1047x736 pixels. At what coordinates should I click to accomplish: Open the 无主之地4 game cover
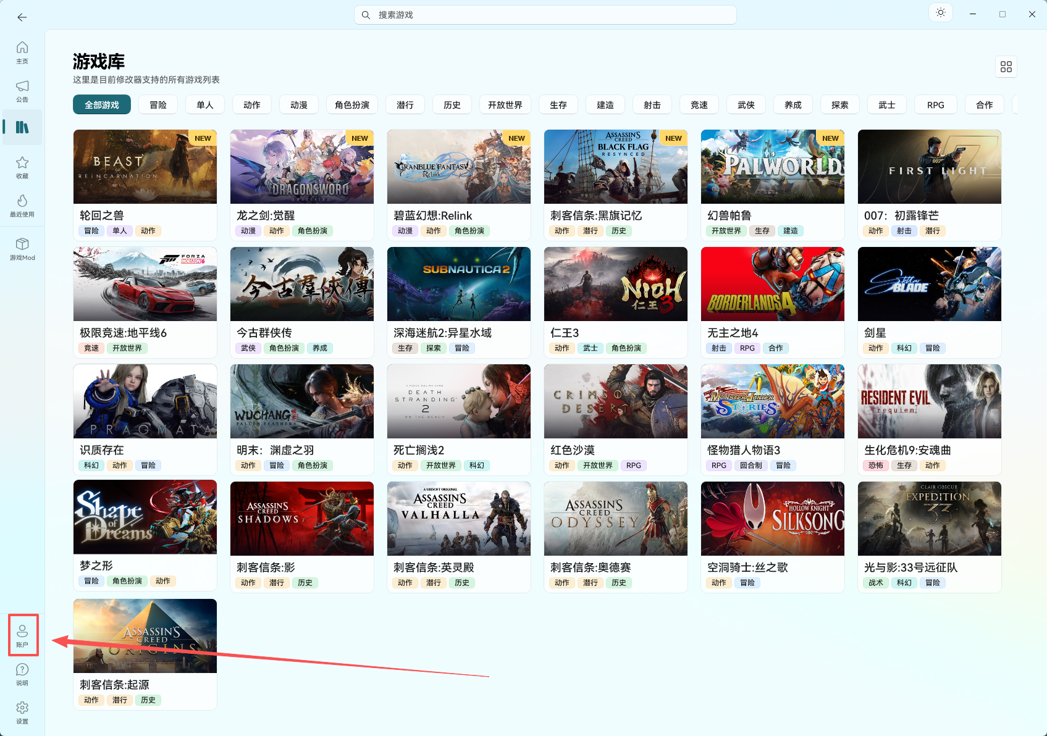tap(773, 284)
